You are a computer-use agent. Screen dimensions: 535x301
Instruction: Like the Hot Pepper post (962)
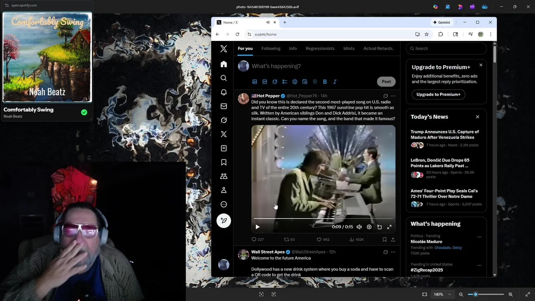pos(323,240)
